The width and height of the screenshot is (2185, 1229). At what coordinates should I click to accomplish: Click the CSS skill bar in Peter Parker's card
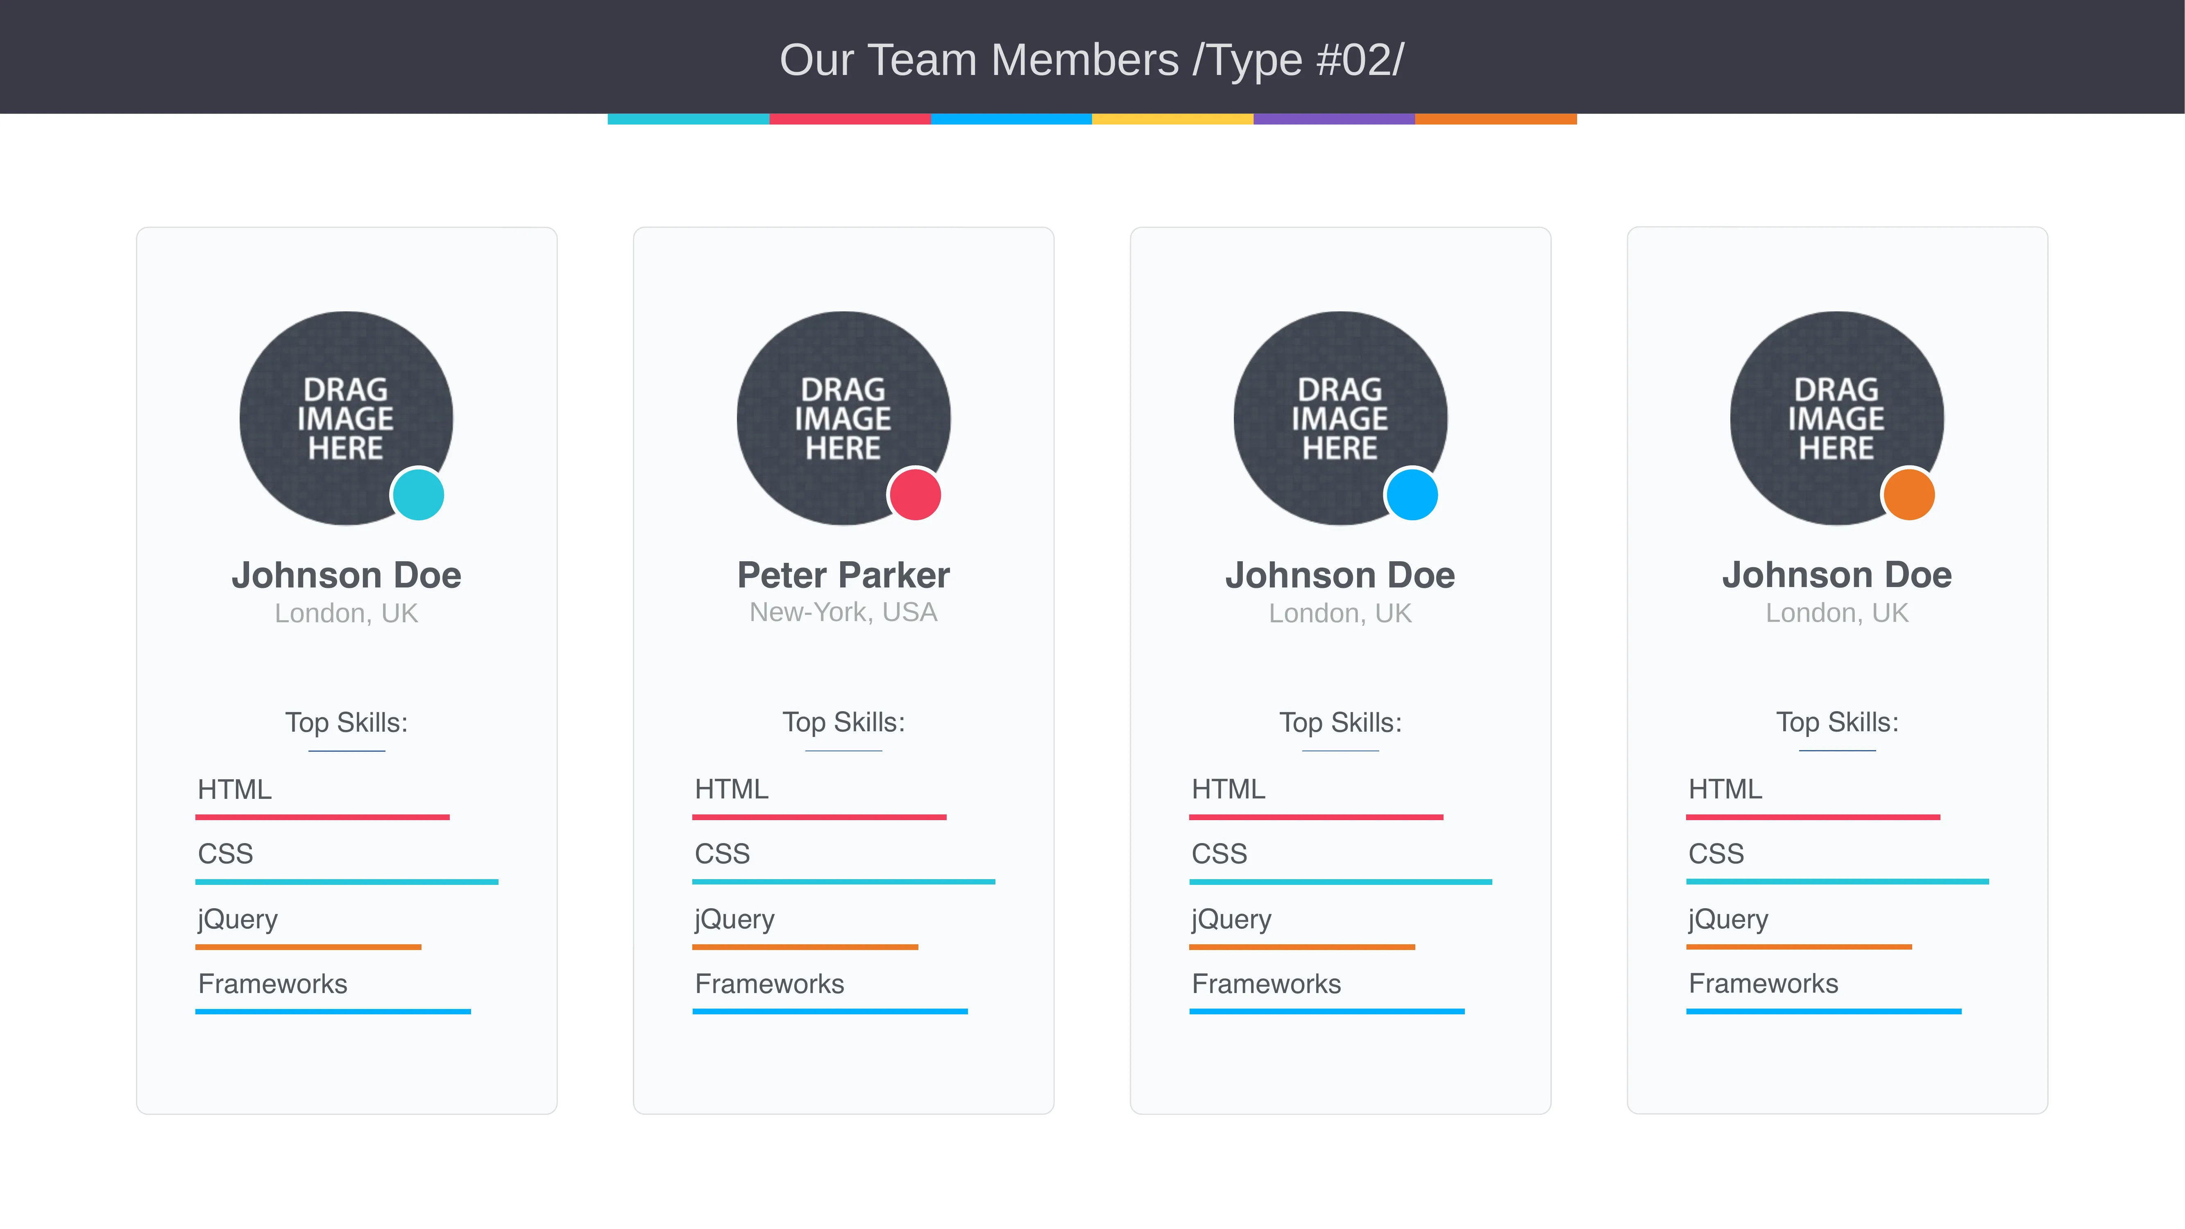tap(844, 882)
